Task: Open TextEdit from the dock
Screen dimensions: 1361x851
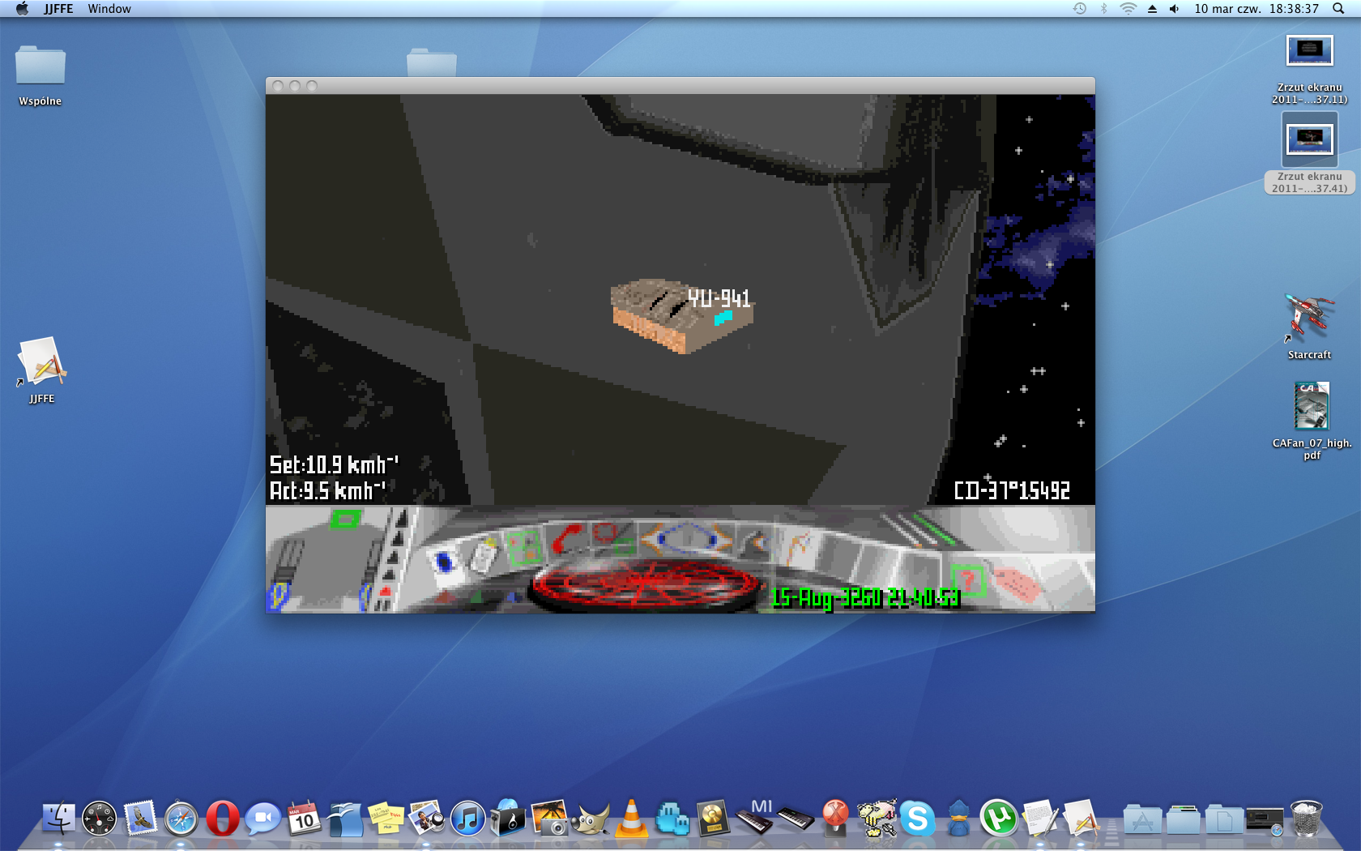Action: [1040, 819]
